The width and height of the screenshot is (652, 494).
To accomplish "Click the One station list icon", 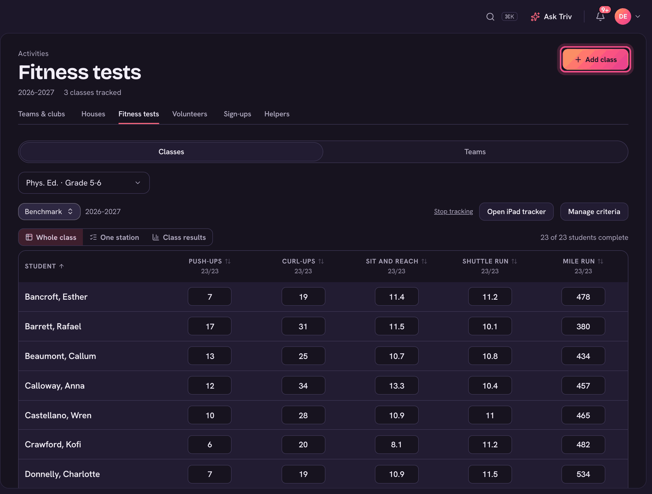I will 93,237.
